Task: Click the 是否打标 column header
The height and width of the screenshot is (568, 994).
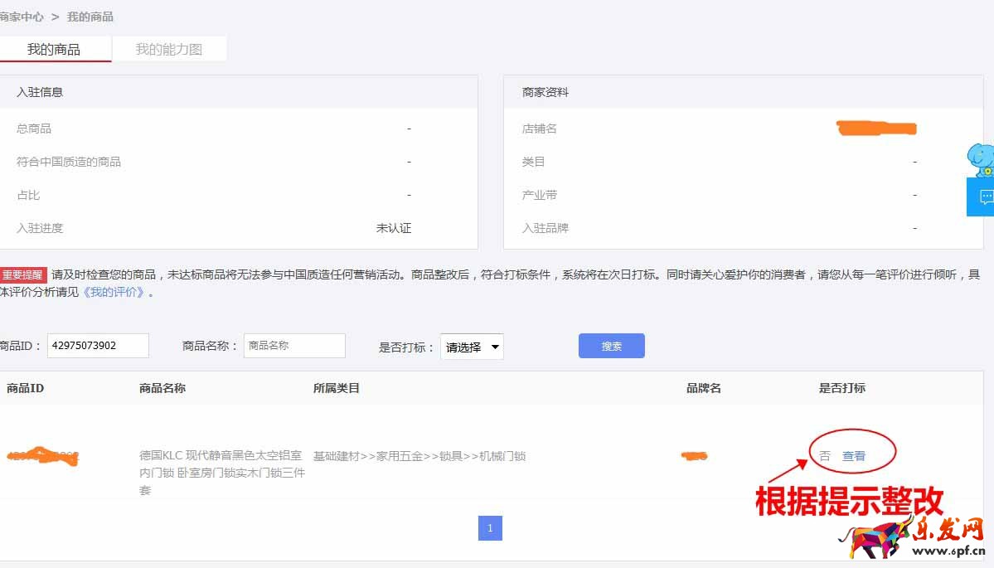Action: [841, 388]
